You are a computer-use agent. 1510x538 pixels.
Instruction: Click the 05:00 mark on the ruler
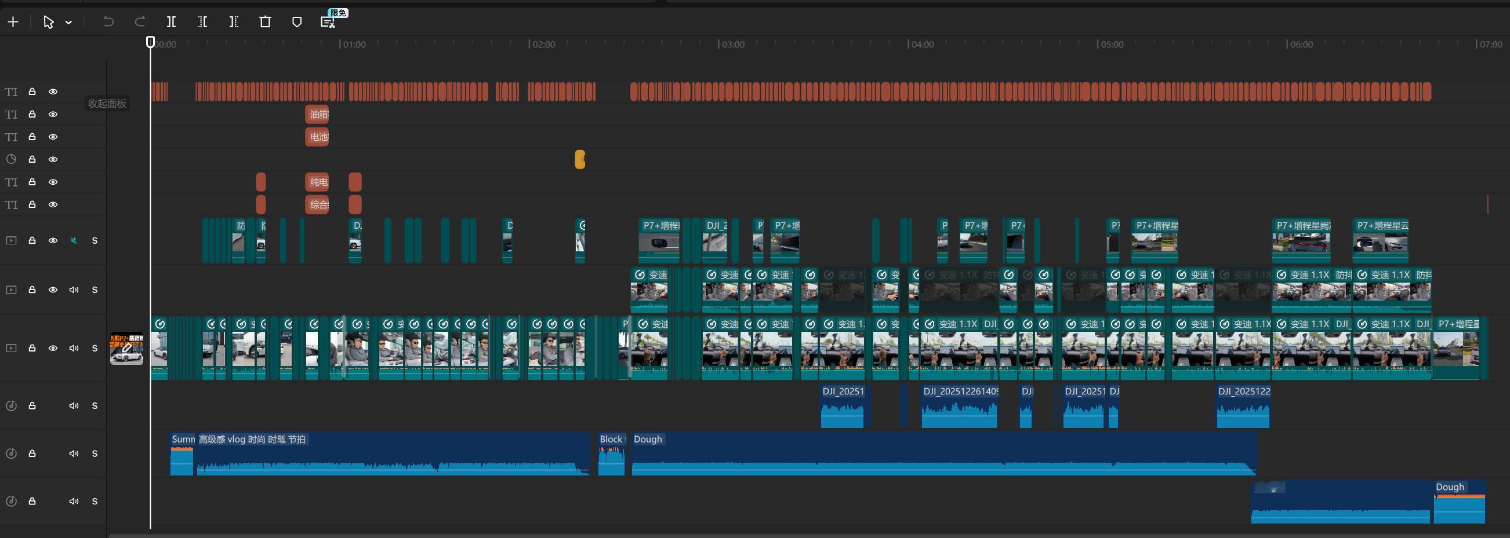1112,45
